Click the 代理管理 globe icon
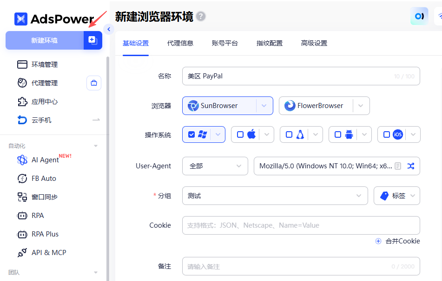442x281 pixels. point(22,83)
